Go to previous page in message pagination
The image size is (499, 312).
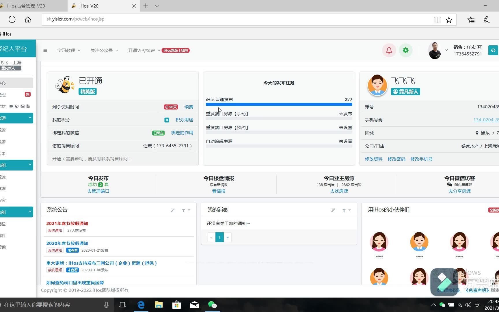pos(212,237)
